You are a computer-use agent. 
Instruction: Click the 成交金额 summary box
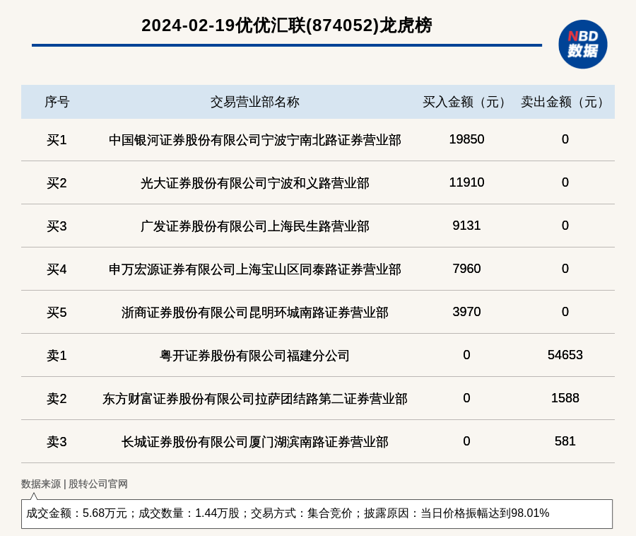pyautogui.click(x=317, y=513)
